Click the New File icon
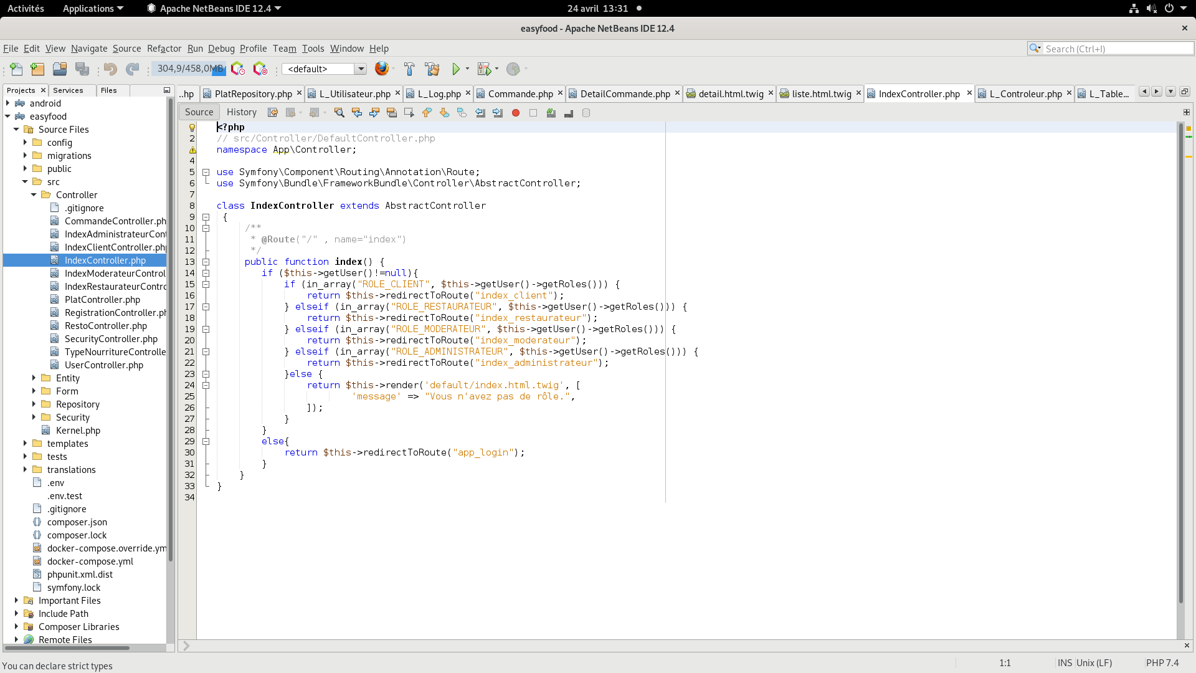This screenshot has width=1196, height=673. pyautogui.click(x=17, y=69)
